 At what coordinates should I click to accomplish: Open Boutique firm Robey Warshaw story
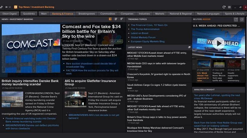[155, 129]
